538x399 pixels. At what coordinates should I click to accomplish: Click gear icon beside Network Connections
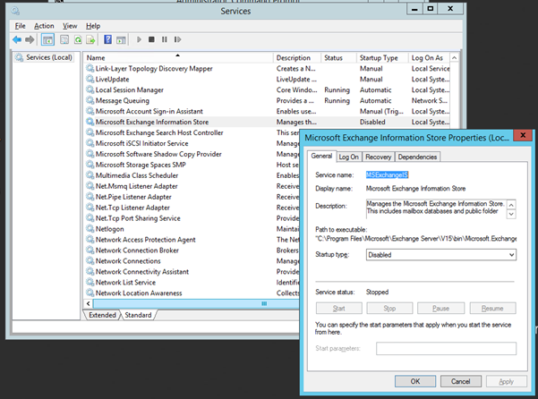coord(90,261)
